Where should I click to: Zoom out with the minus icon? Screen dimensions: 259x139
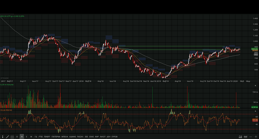250,137
